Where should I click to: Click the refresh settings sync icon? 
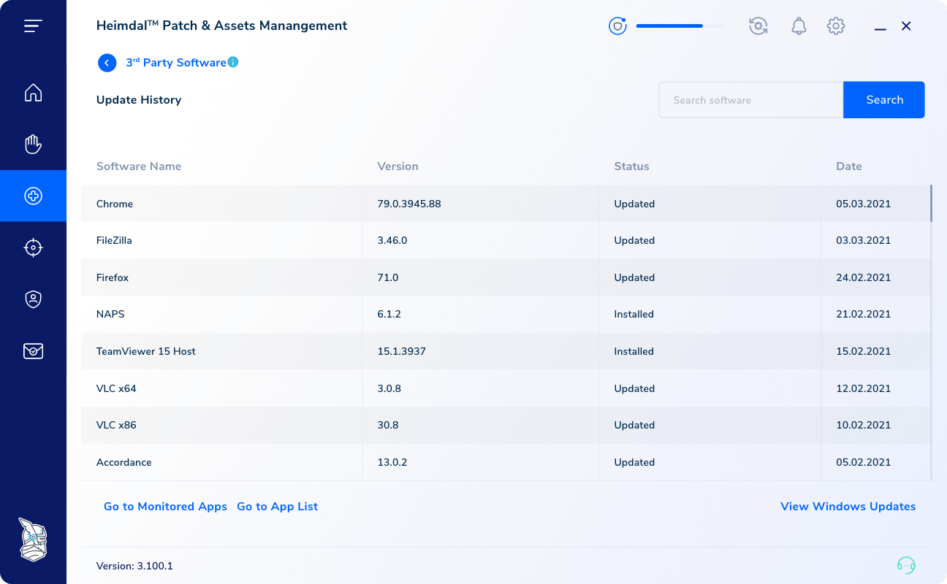click(x=758, y=26)
